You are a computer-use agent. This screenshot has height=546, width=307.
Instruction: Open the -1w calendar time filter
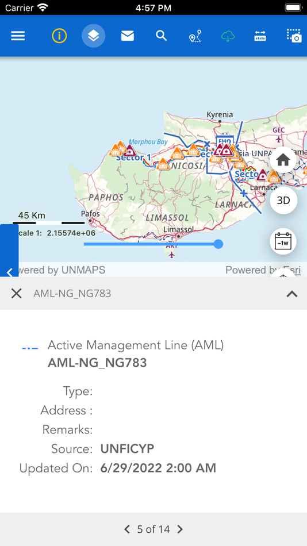tap(283, 241)
